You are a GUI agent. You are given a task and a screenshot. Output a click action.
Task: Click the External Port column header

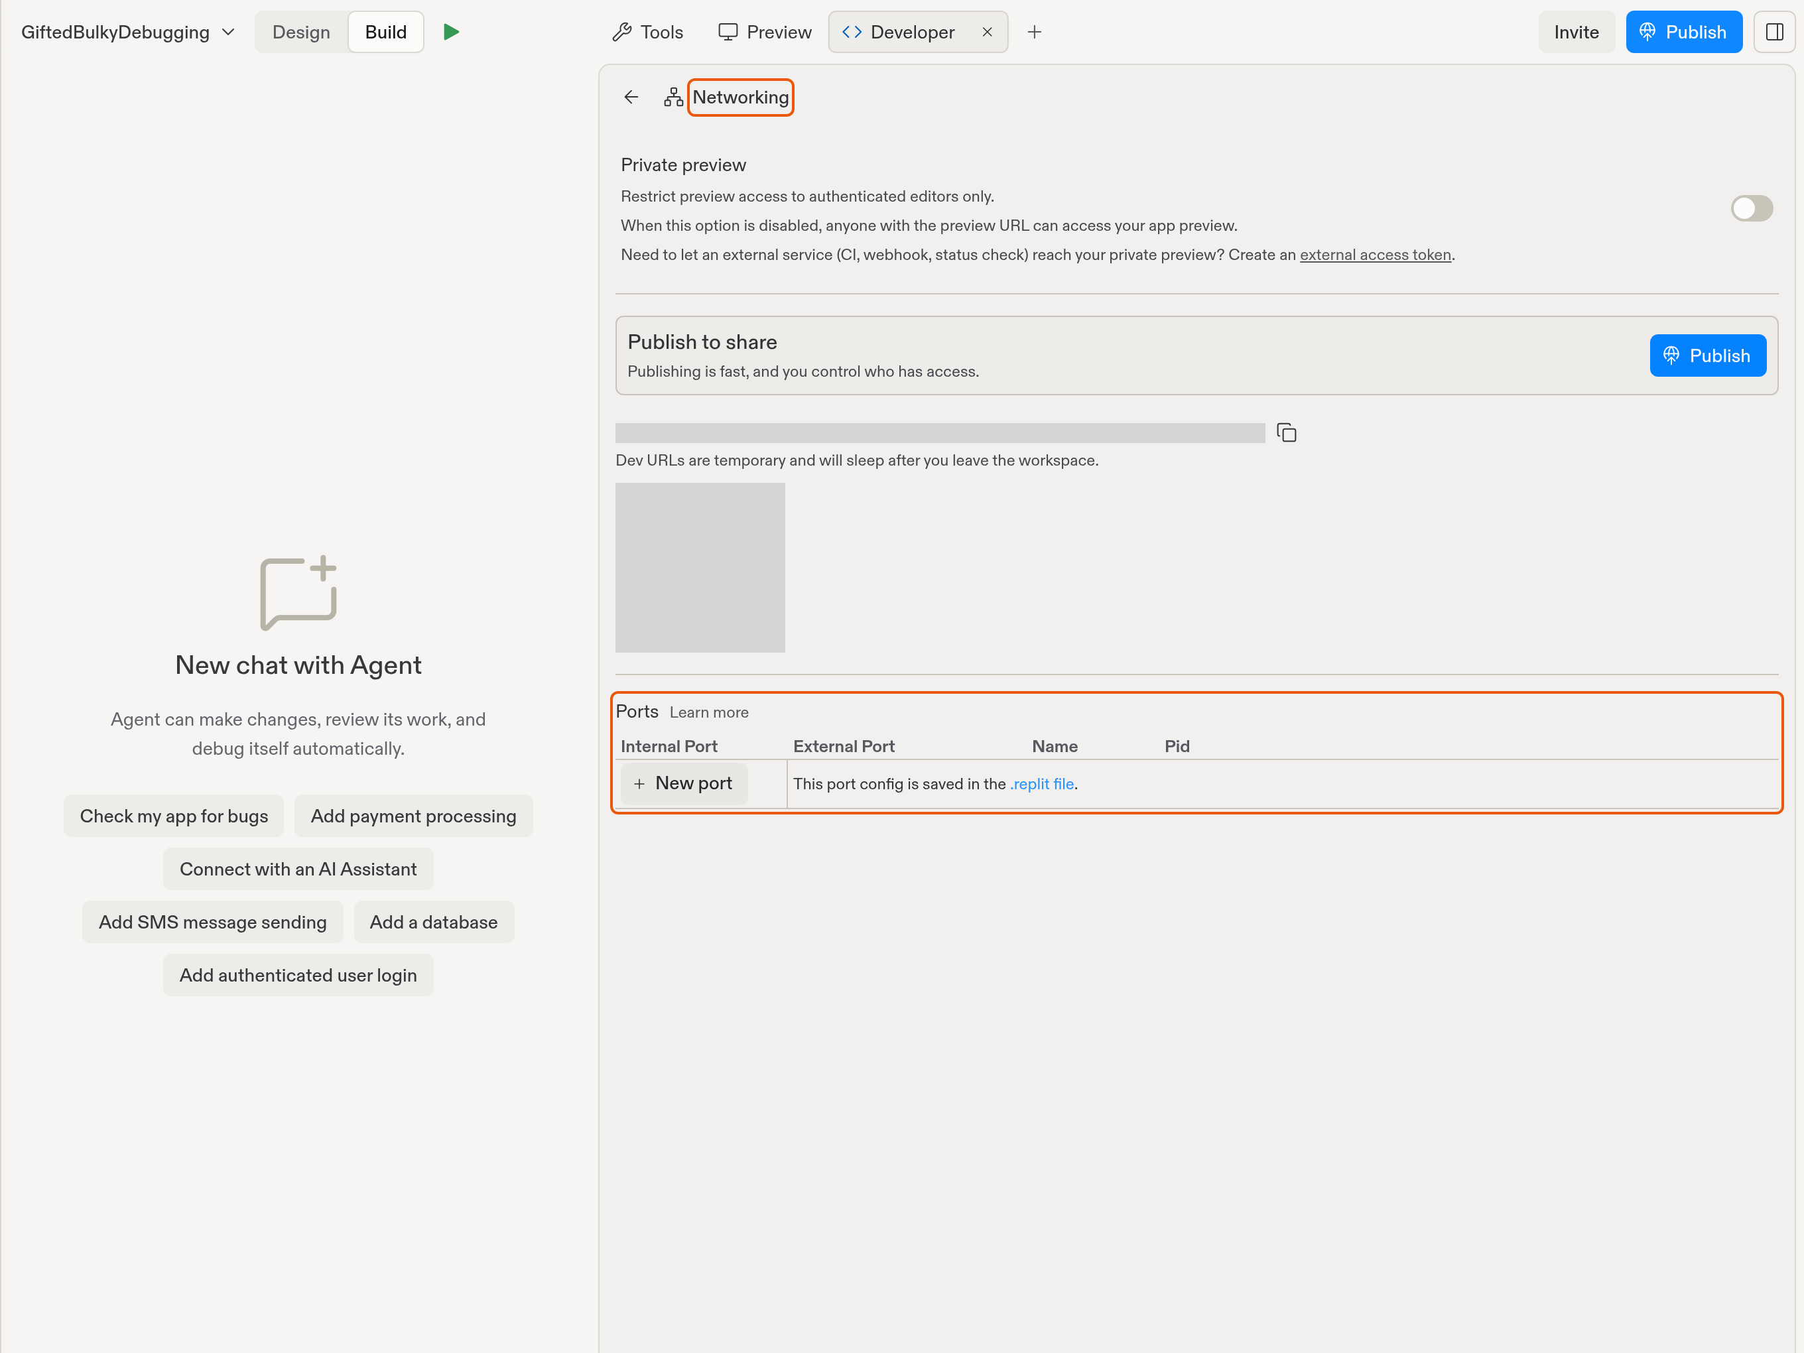coord(843,746)
